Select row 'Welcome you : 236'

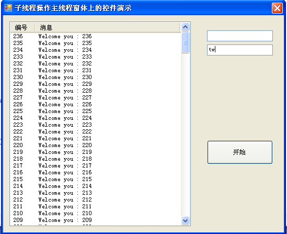pyautogui.click(x=96, y=36)
